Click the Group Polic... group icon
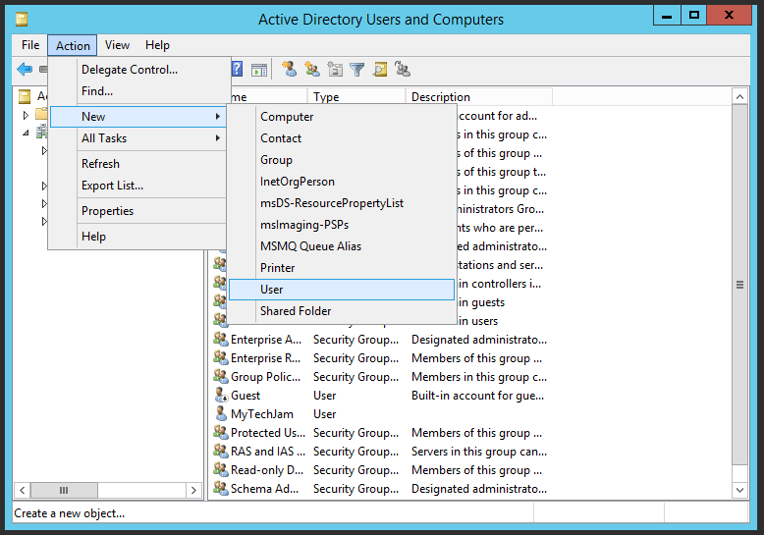 (221, 376)
